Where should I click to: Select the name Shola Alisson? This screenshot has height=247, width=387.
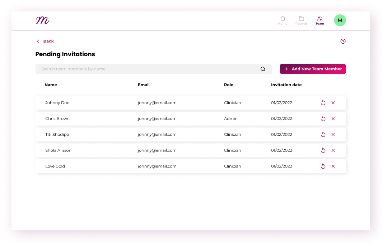click(58, 150)
